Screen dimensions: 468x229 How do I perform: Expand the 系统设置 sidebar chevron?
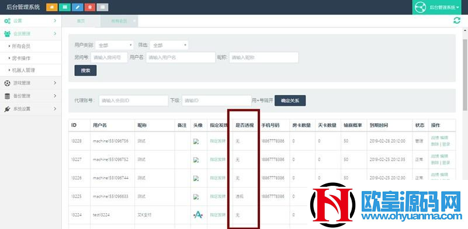[55, 109]
